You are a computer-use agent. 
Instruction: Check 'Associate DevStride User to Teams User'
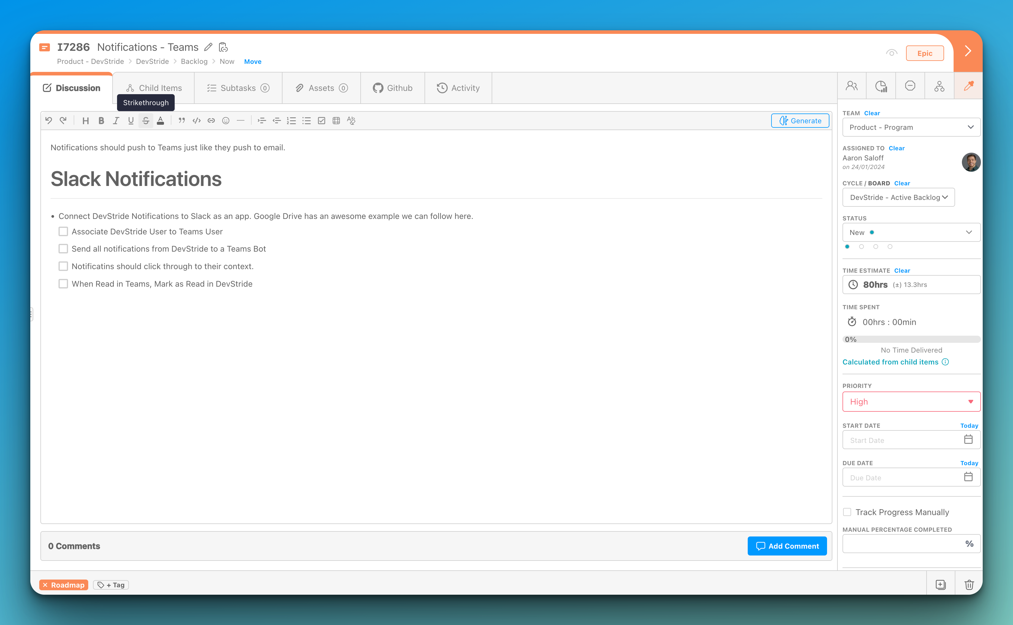[63, 231]
